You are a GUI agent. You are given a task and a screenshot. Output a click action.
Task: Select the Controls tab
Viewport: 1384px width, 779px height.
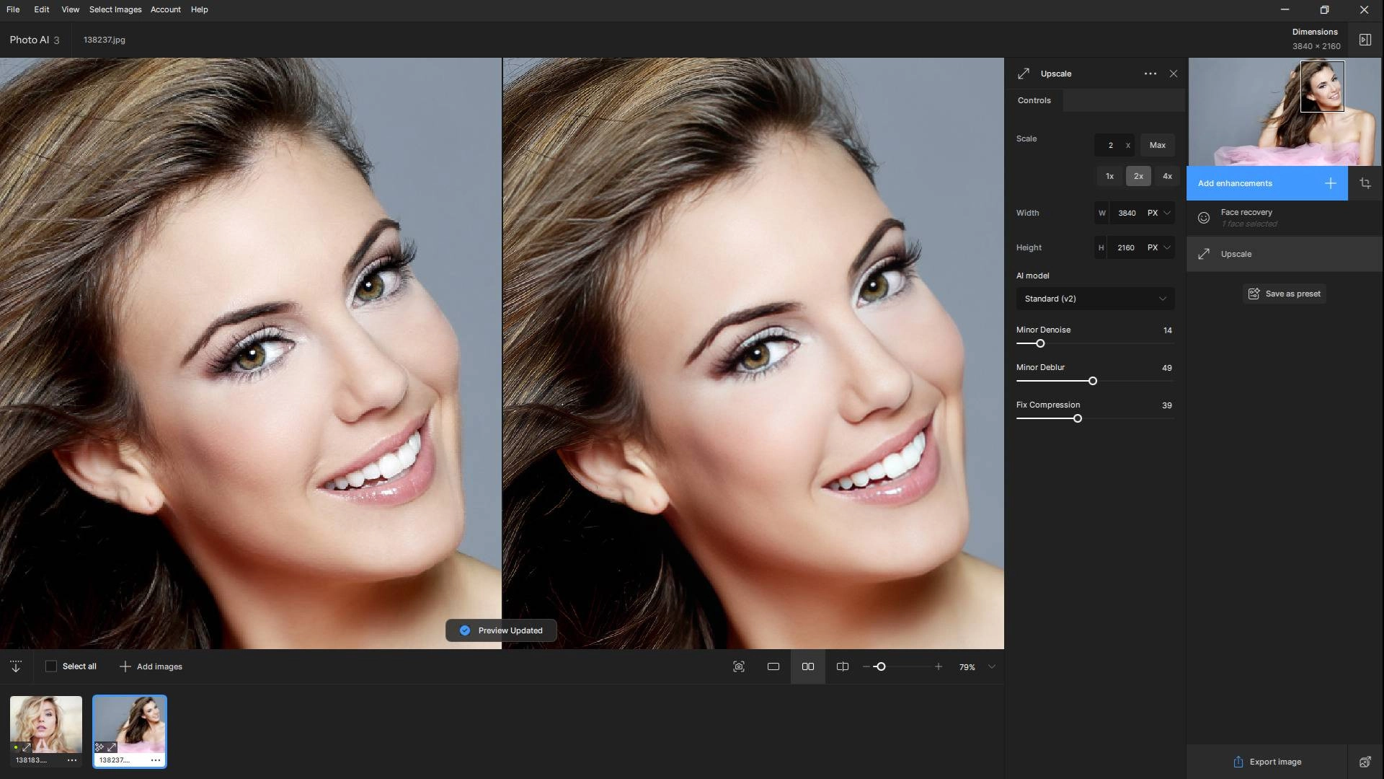click(x=1034, y=100)
